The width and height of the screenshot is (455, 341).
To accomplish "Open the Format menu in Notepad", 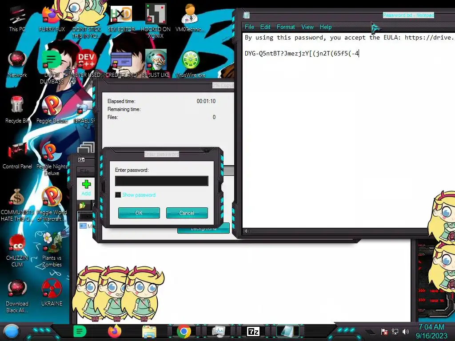I will (286, 27).
